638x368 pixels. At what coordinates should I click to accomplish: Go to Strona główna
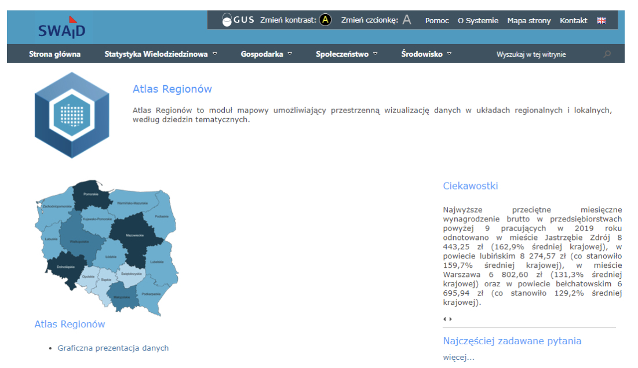[x=55, y=54]
